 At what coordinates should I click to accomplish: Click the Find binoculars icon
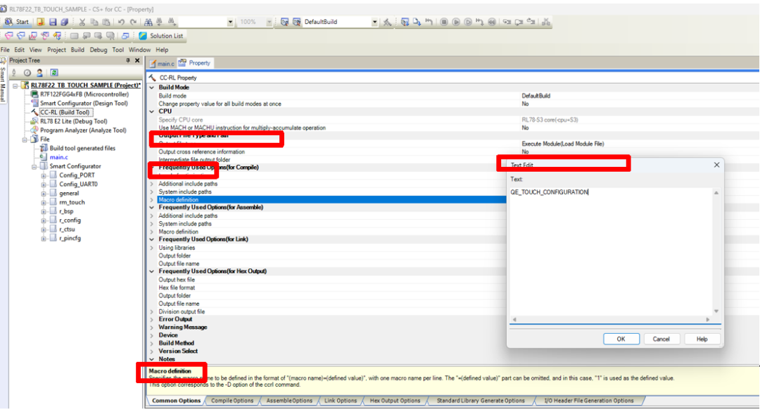(x=148, y=22)
